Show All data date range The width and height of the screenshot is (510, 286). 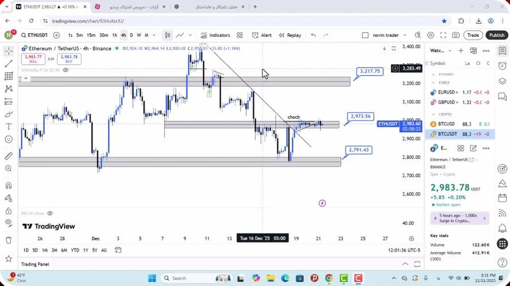tap(104, 250)
